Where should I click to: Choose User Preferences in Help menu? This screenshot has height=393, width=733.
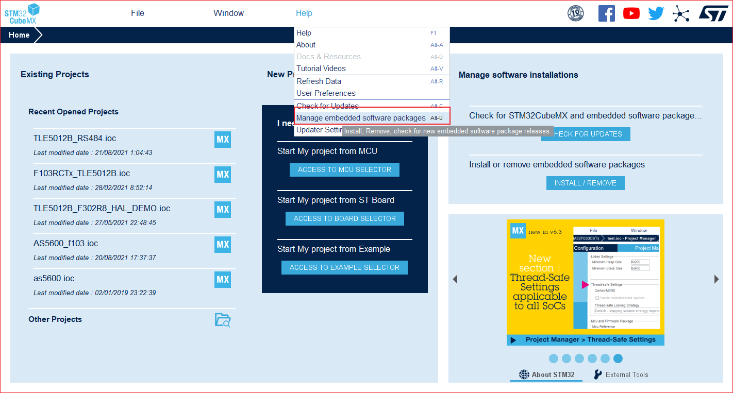pos(372,93)
